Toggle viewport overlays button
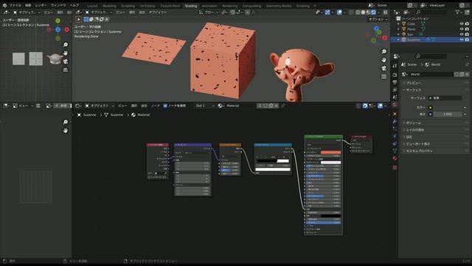This screenshot has height=266, width=472. coord(339,13)
